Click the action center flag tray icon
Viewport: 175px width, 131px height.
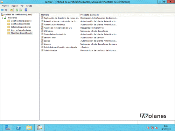click(x=148, y=128)
